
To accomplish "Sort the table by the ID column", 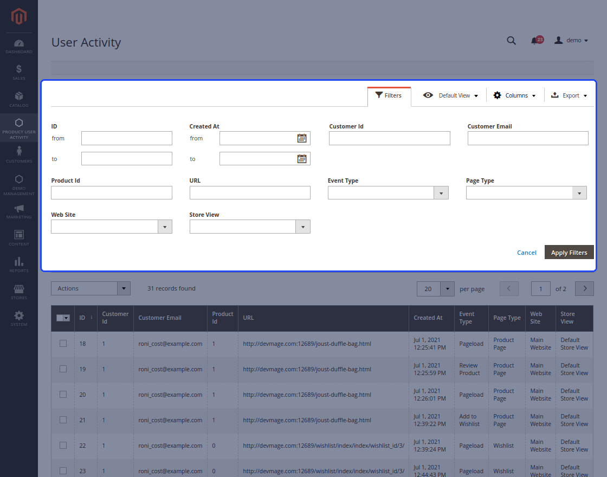I will coord(86,318).
